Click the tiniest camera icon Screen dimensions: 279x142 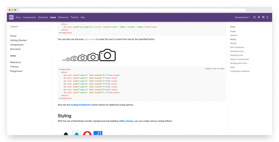(x=62, y=60)
